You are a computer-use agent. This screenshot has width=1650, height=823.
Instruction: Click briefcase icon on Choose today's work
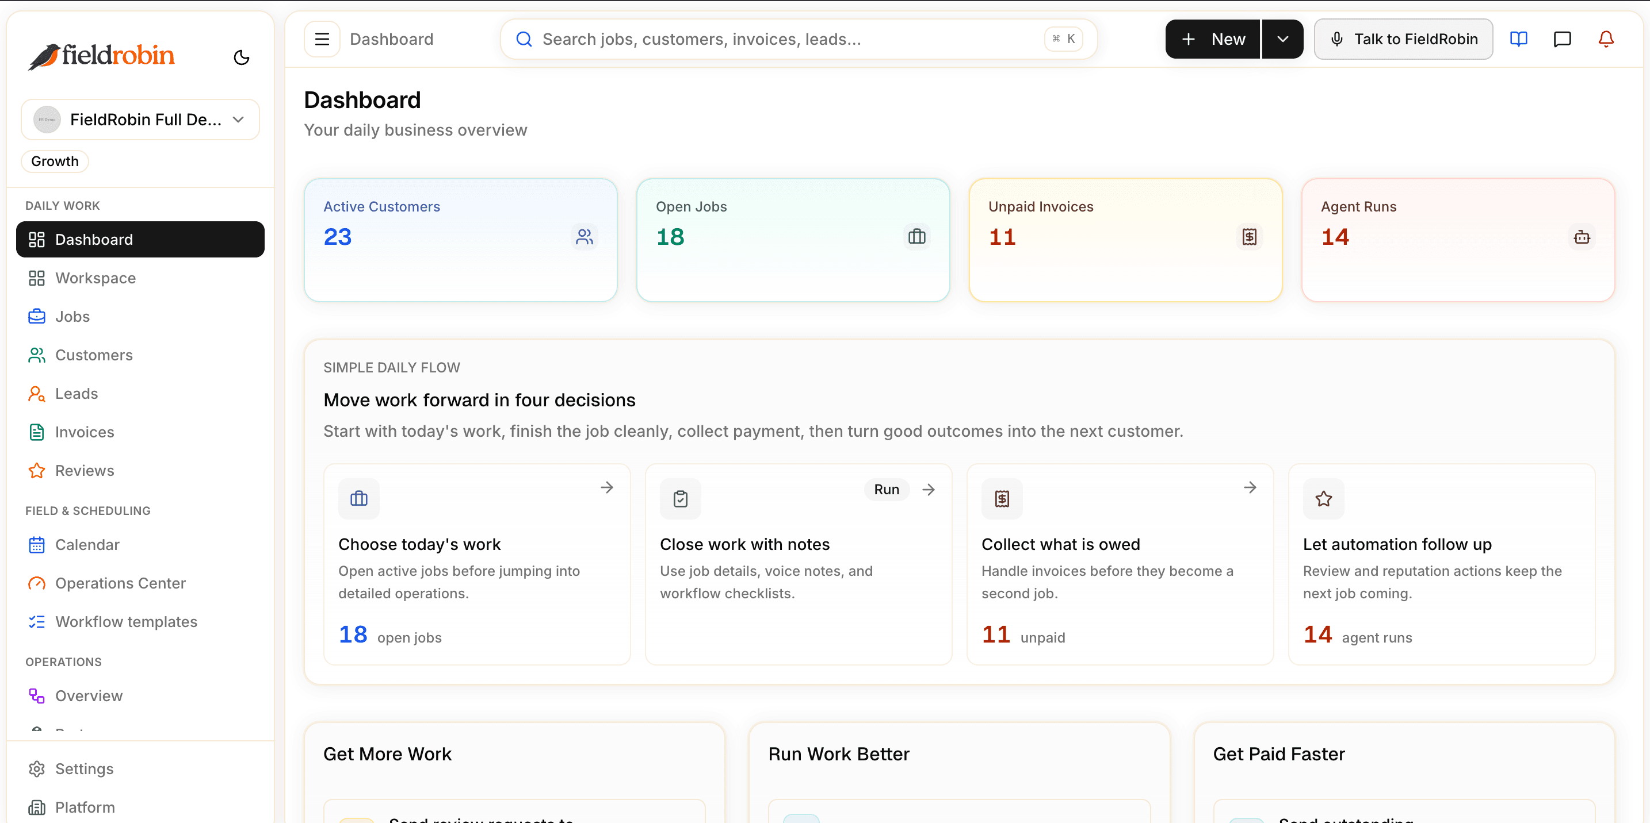tap(358, 498)
